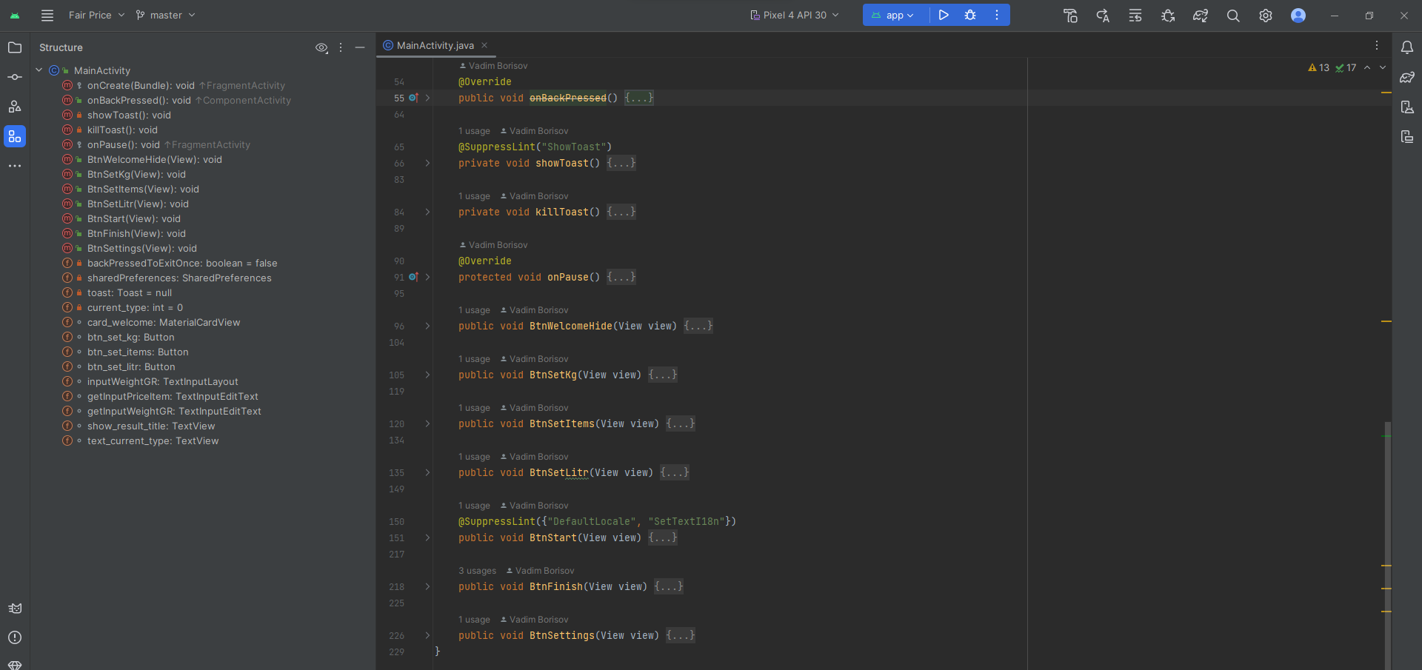Image resolution: width=1422 pixels, height=670 pixels.
Task: Open the Gradle tool window on right sidebar
Action: click(x=1407, y=77)
